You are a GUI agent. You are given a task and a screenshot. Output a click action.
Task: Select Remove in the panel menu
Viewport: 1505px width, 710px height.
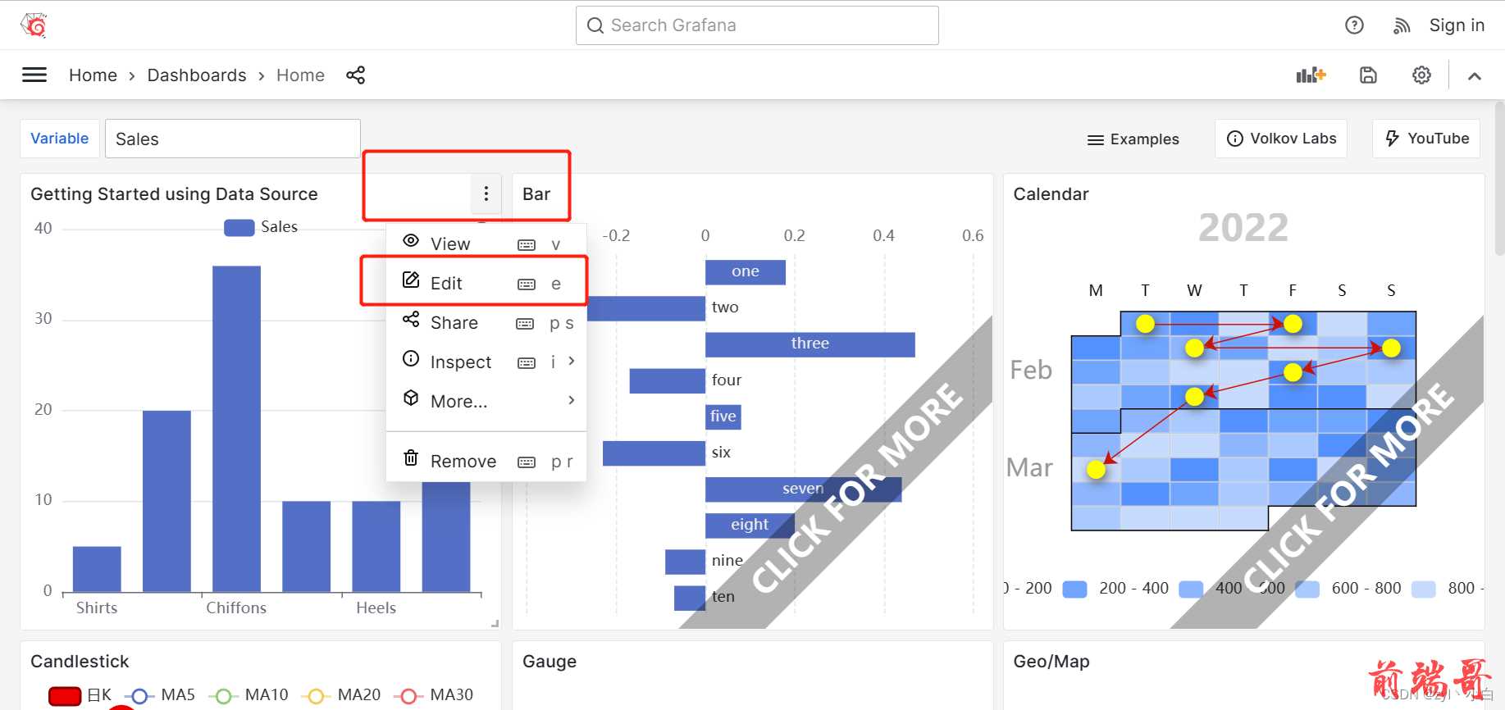pos(486,461)
